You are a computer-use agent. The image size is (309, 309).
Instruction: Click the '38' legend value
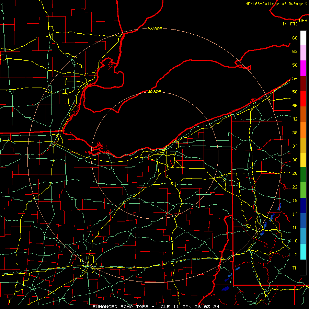click(x=295, y=133)
